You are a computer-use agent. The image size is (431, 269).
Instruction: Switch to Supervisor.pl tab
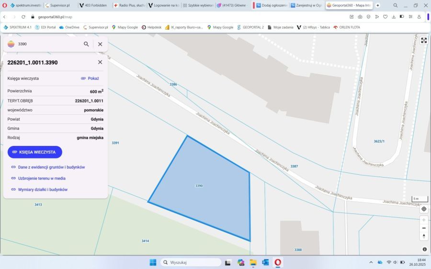tap(60, 5)
